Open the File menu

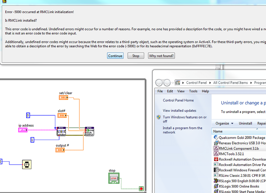(x=160, y=91)
